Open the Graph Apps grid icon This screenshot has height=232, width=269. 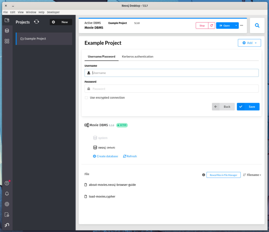tap(7, 41)
